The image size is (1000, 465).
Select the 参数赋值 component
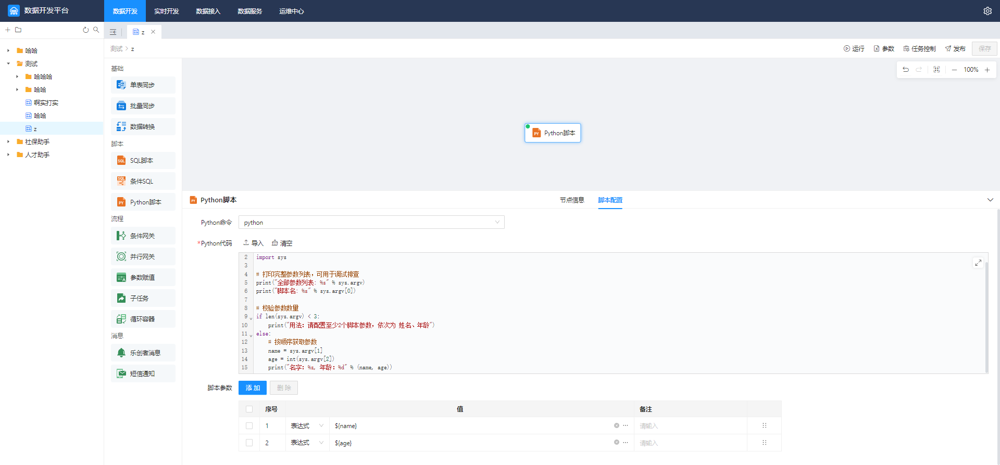tap(143, 277)
